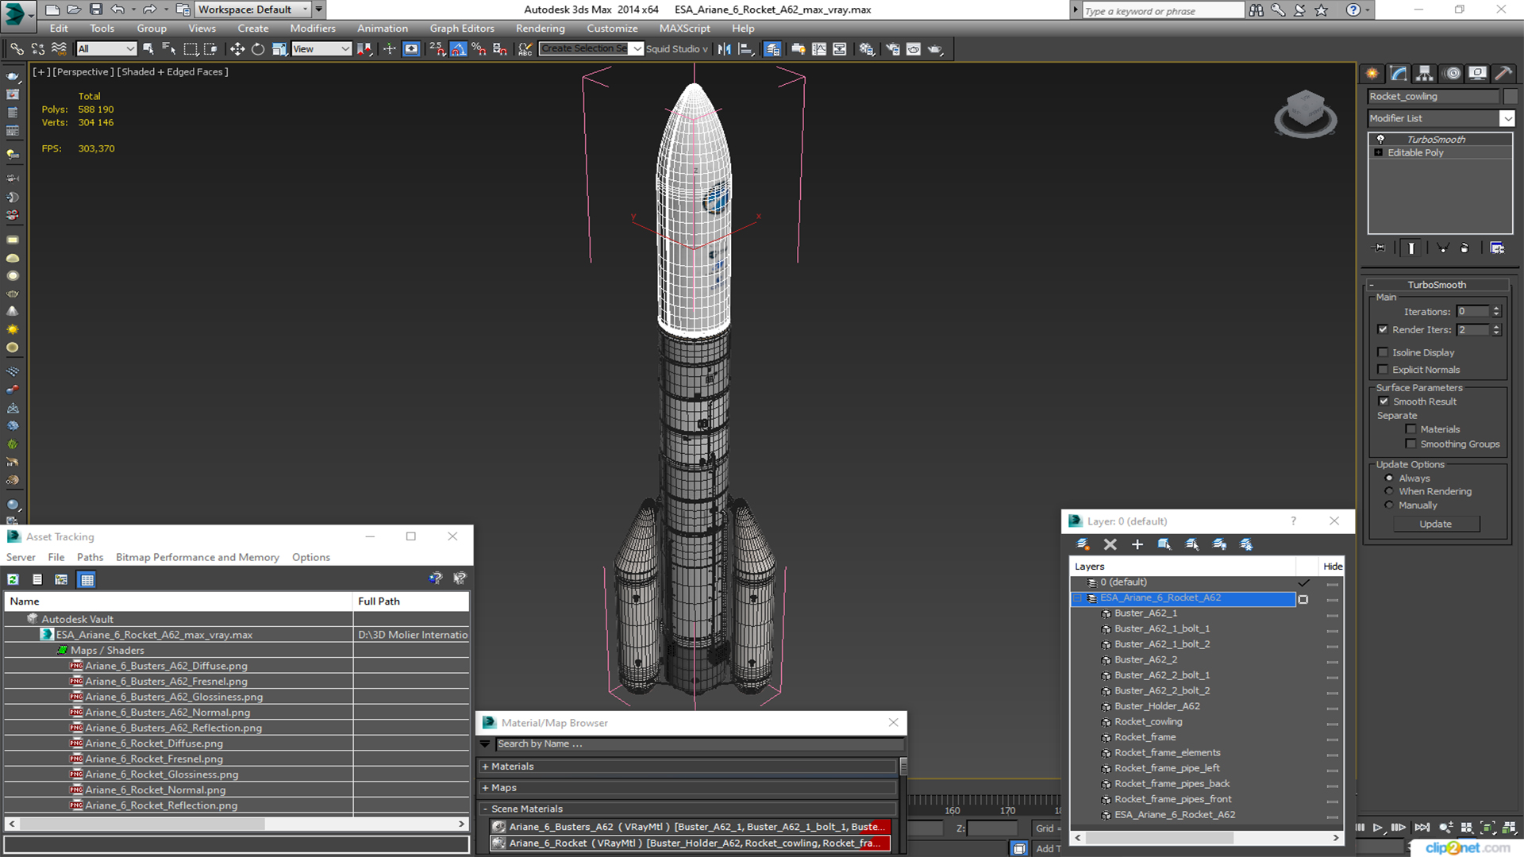The height and width of the screenshot is (857, 1524).
Task: Open the Create command panel tab
Action: tap(1372, 74)
